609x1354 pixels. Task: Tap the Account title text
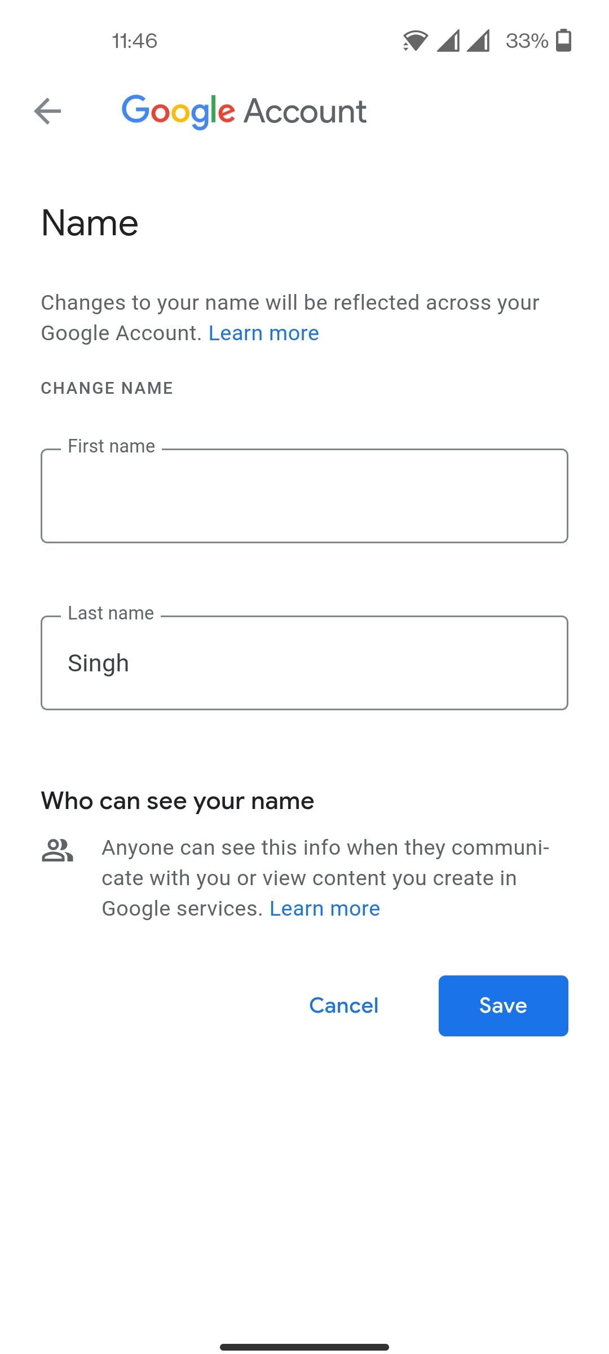pyautogui.click(x=305, y=111)
